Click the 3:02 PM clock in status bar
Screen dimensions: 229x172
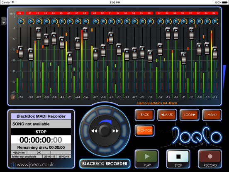coord(115,2)
